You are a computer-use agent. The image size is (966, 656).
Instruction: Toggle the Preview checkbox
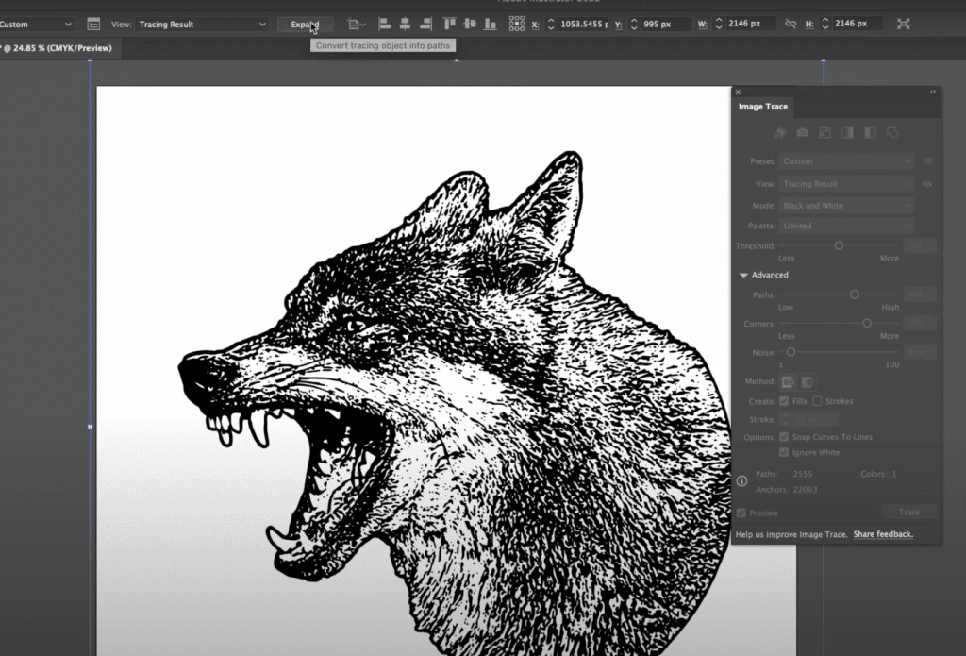[741, 513]
